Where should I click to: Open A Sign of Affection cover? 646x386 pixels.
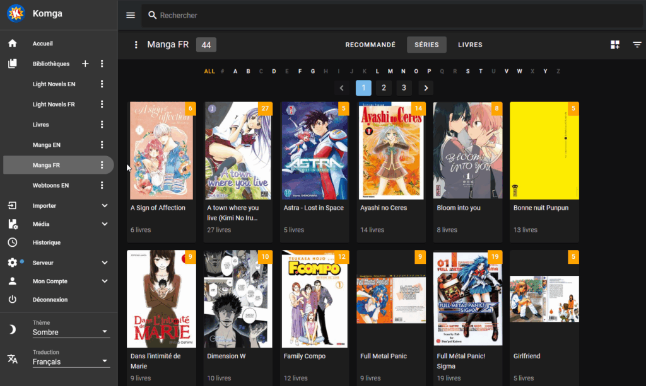click(161, 150)
